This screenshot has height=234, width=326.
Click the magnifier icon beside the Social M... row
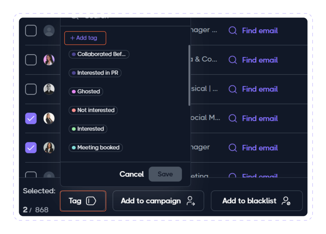tap(233, 118)
